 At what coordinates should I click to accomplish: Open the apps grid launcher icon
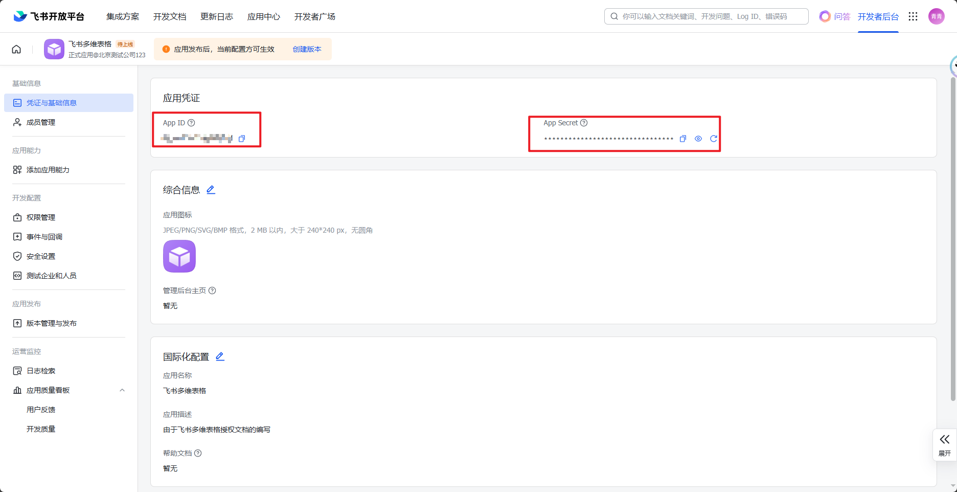pyautogui.click(x=913, y=16)
